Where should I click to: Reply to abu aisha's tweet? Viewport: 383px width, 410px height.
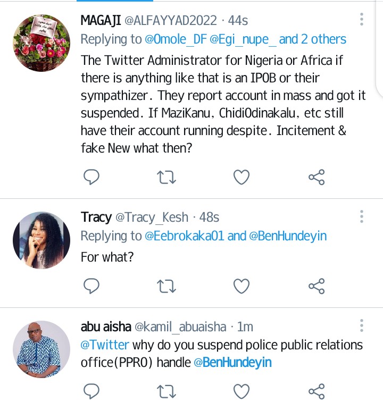pos(91,391)
